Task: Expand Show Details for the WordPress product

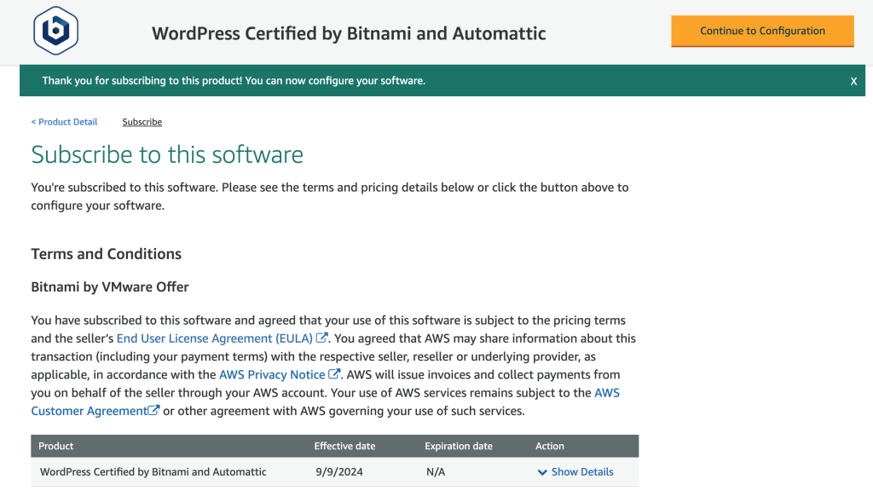Action: pyautogui.click(x=581, y=472)
